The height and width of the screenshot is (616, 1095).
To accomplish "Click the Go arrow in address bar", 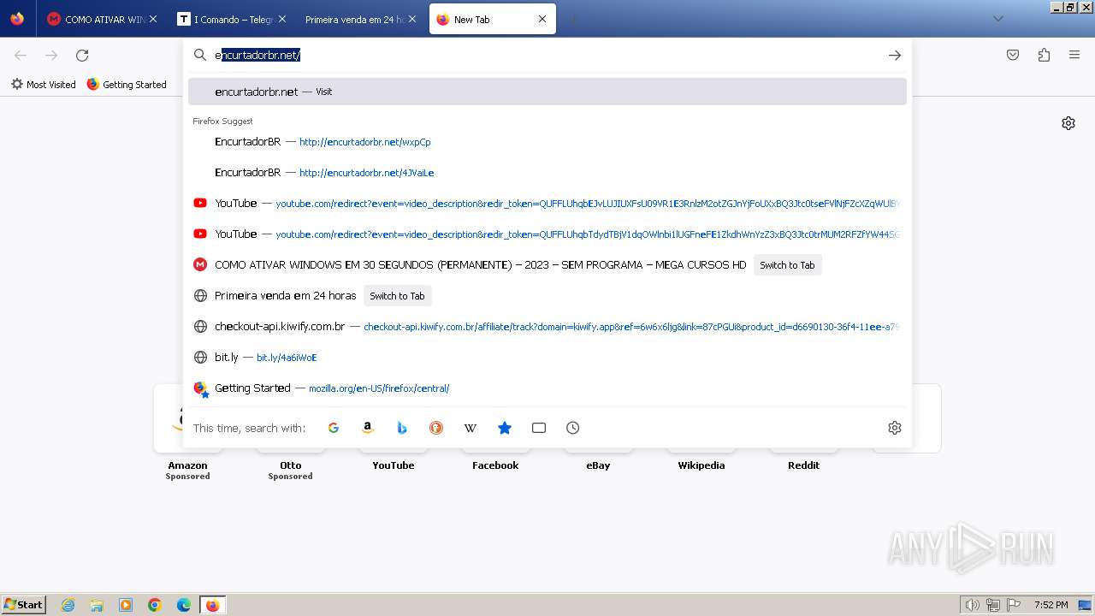I will click(895, 55).
